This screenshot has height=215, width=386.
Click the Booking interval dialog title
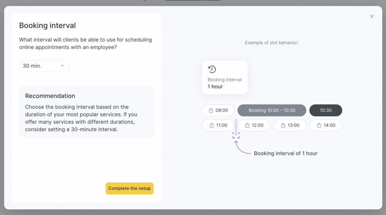tap(47, 26)
